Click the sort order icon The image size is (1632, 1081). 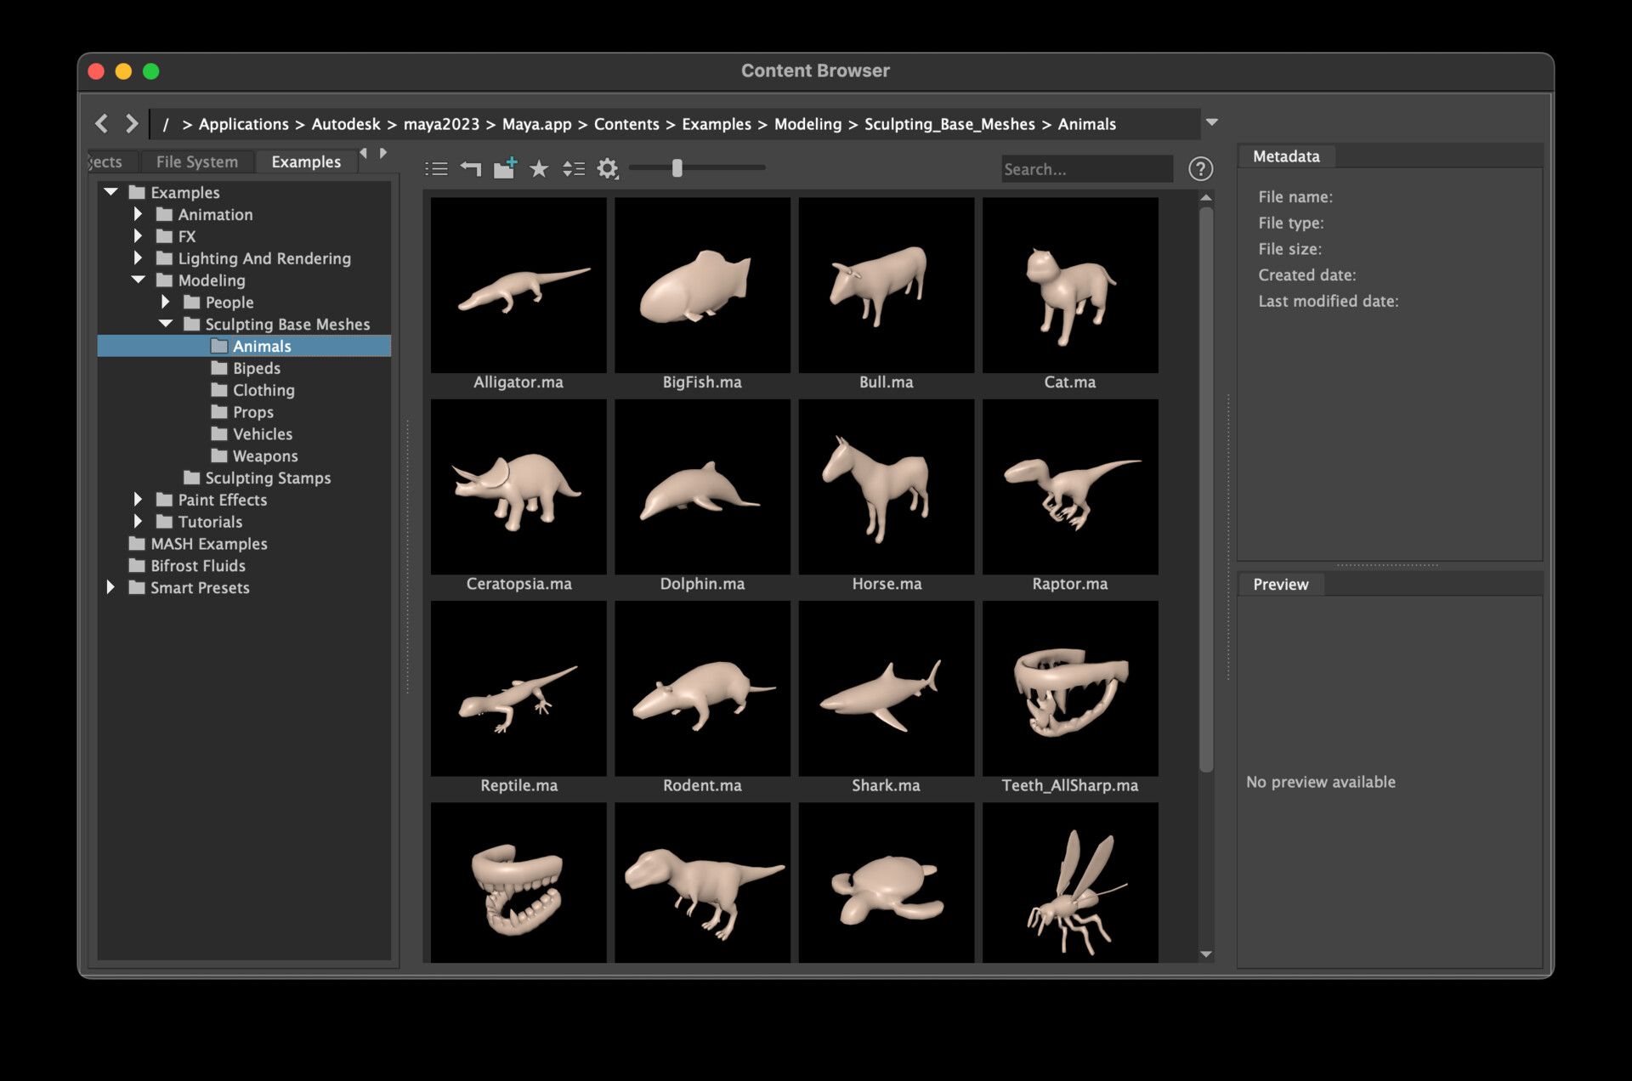[574, 169]
